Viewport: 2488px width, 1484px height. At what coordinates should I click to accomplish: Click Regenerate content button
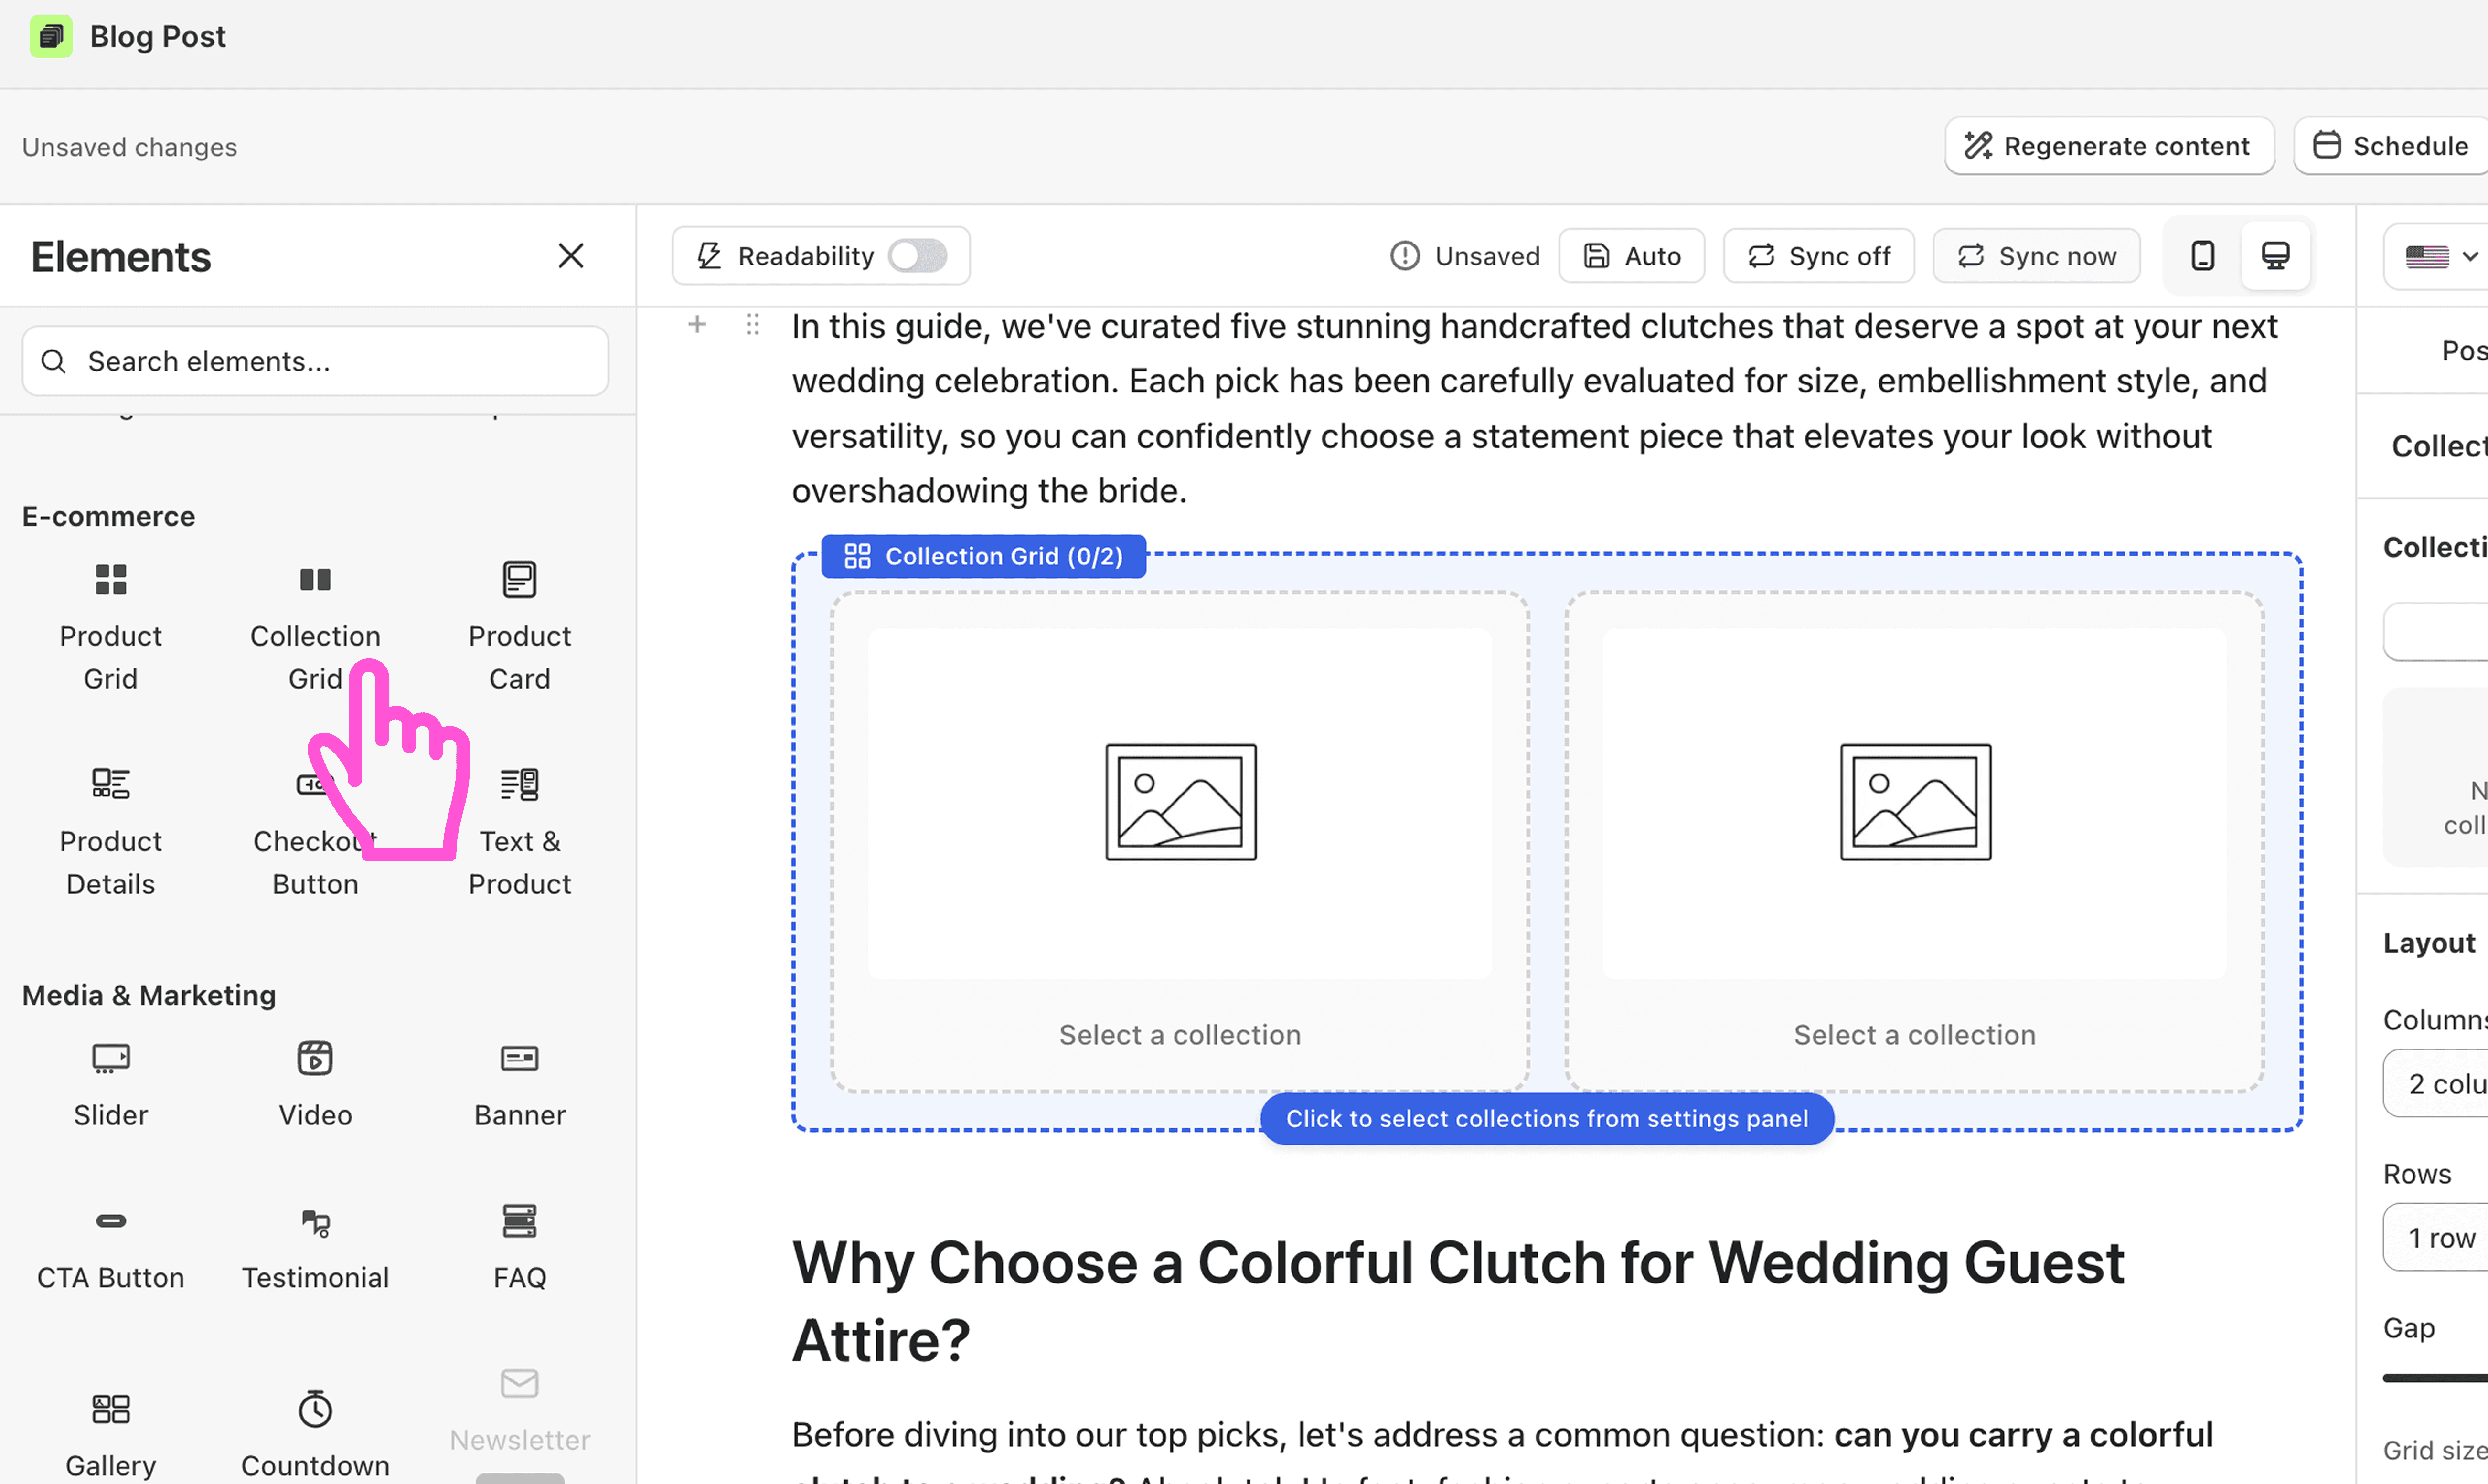click(x=2109, y=146)
